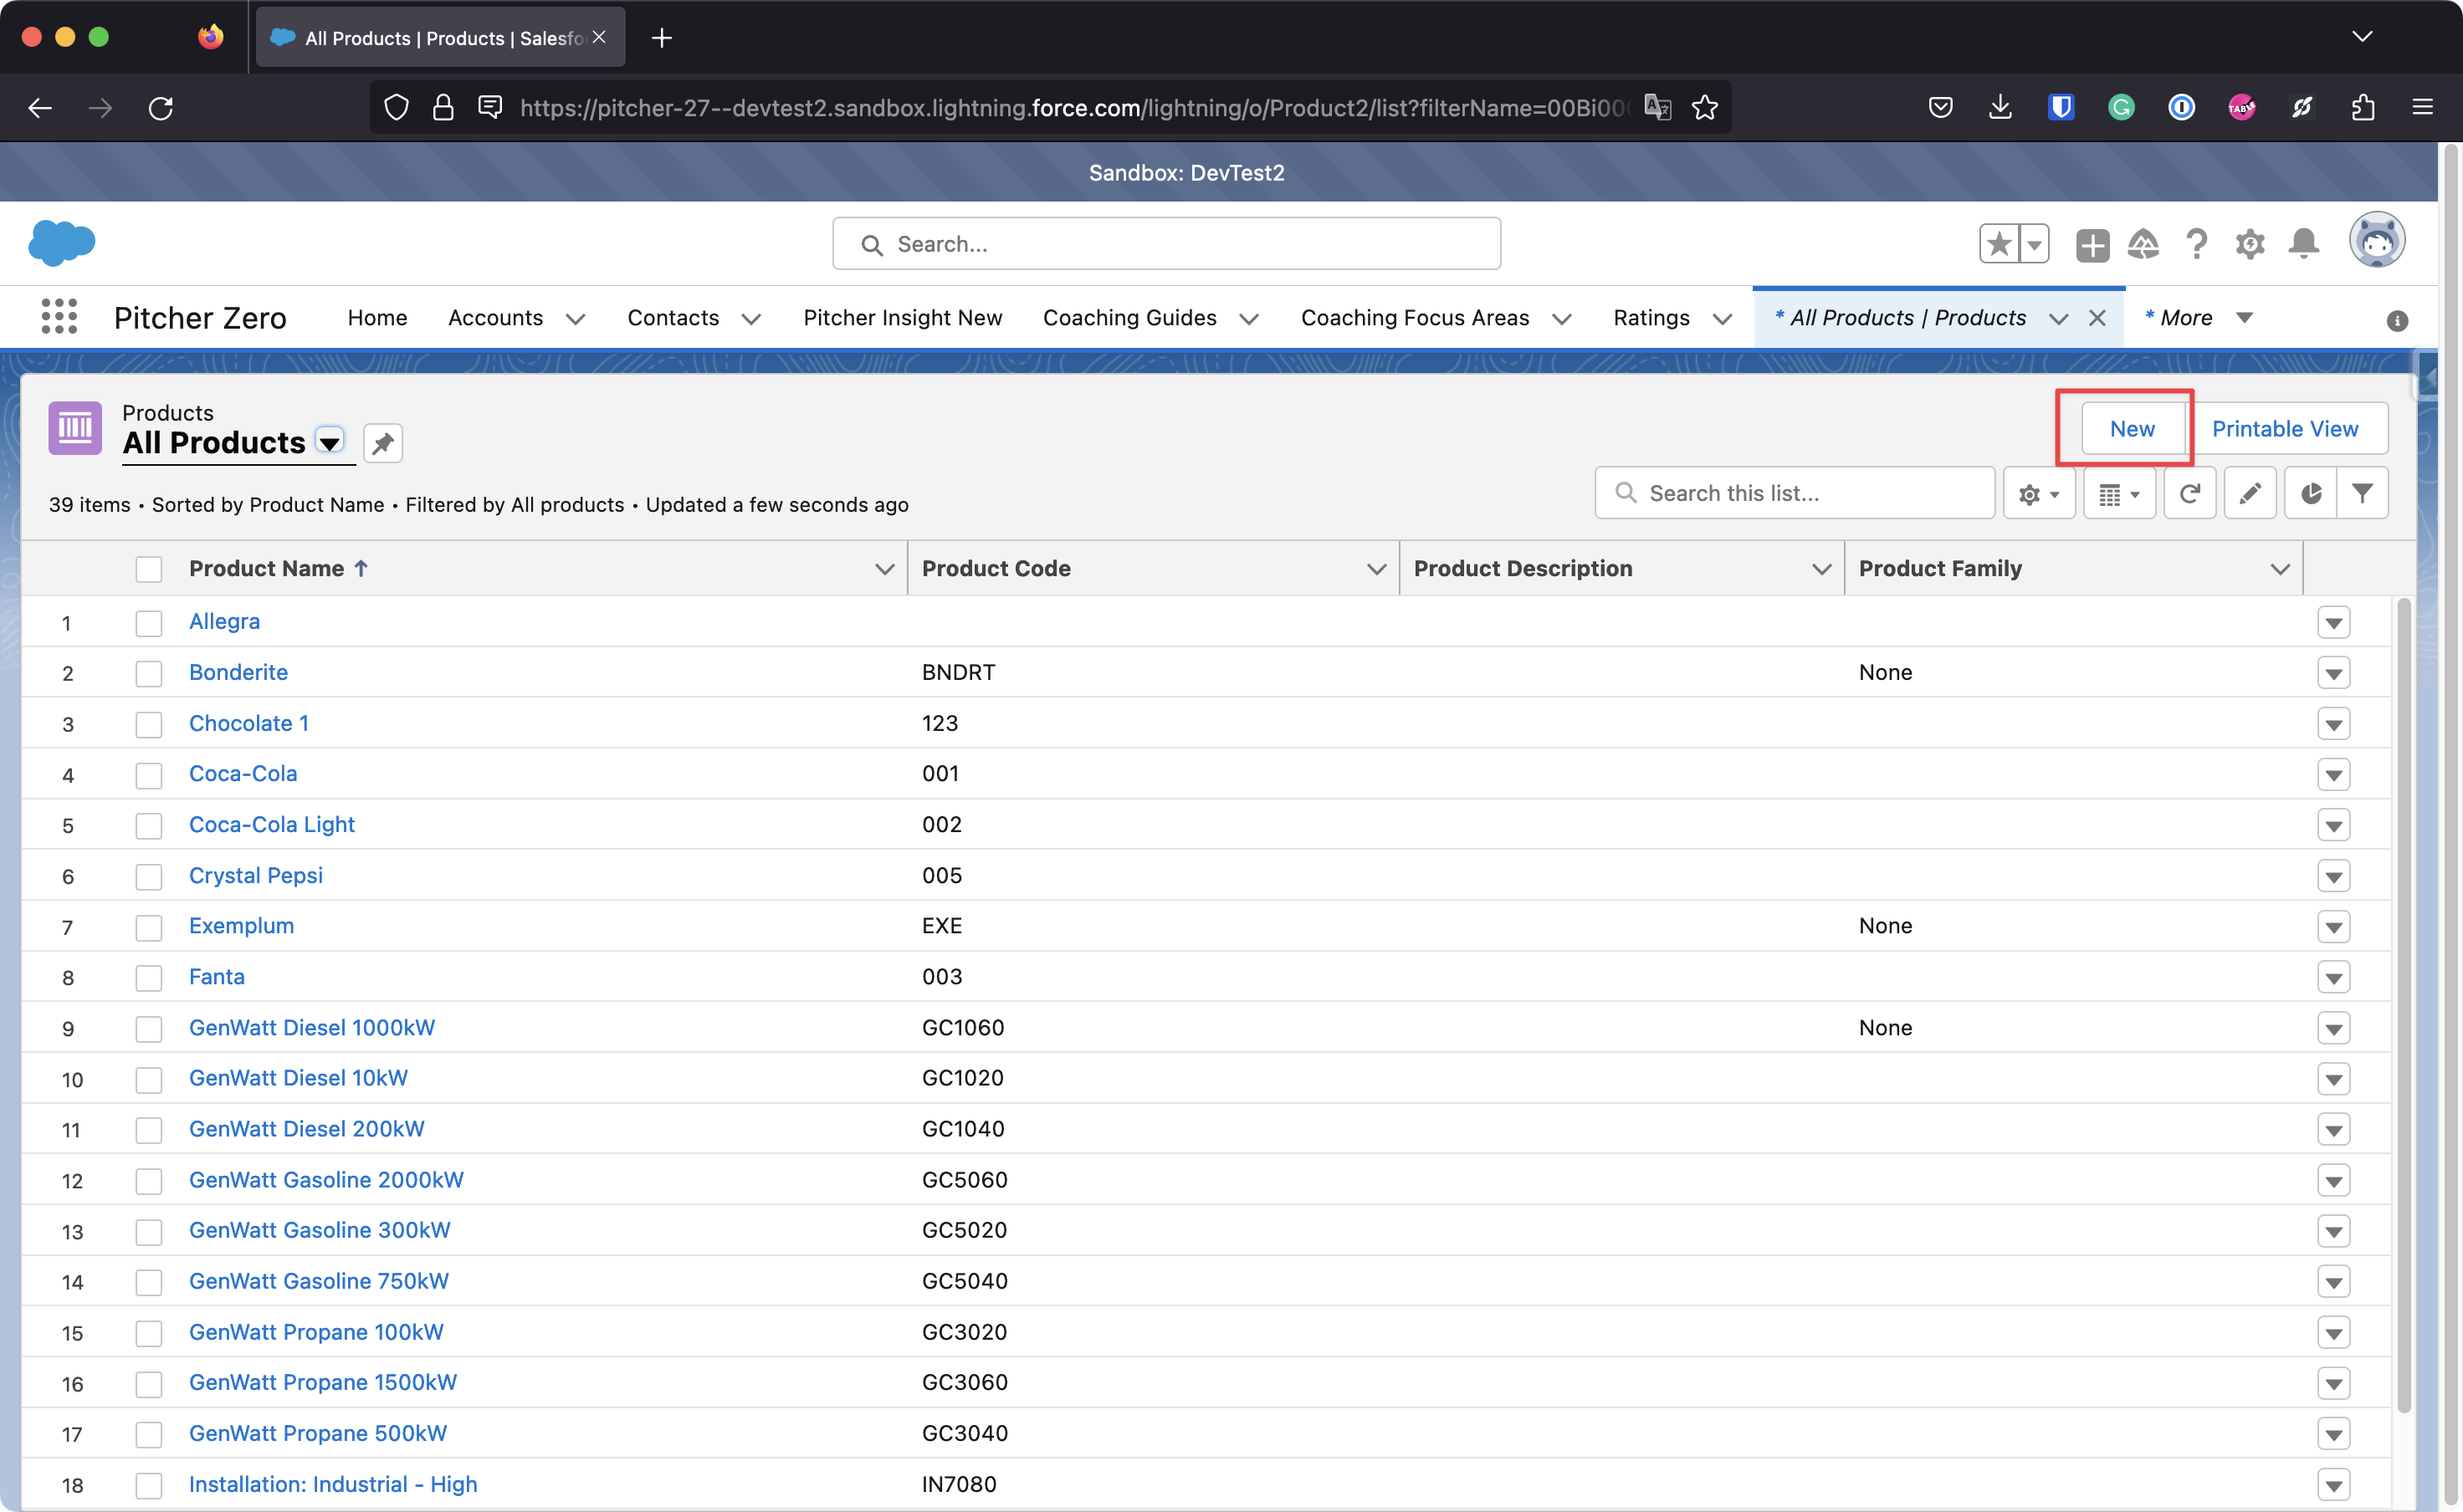Pin the All Products list view
The height and width of the screenshot is (1512, 2463).
pyautogui.click(x=382, y=443)
